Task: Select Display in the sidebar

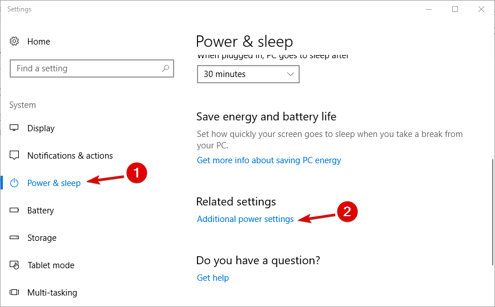Action: click(41, 128)
